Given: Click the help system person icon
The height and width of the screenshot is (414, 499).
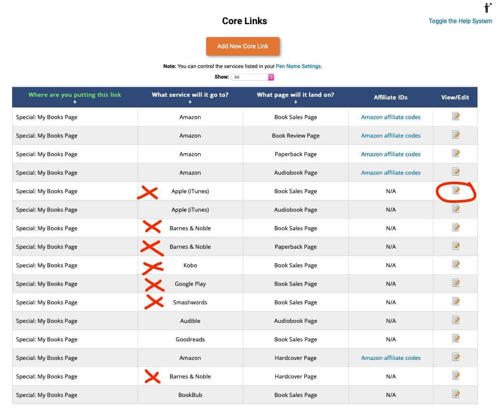Looking at the screenshot, I should 488,8.
